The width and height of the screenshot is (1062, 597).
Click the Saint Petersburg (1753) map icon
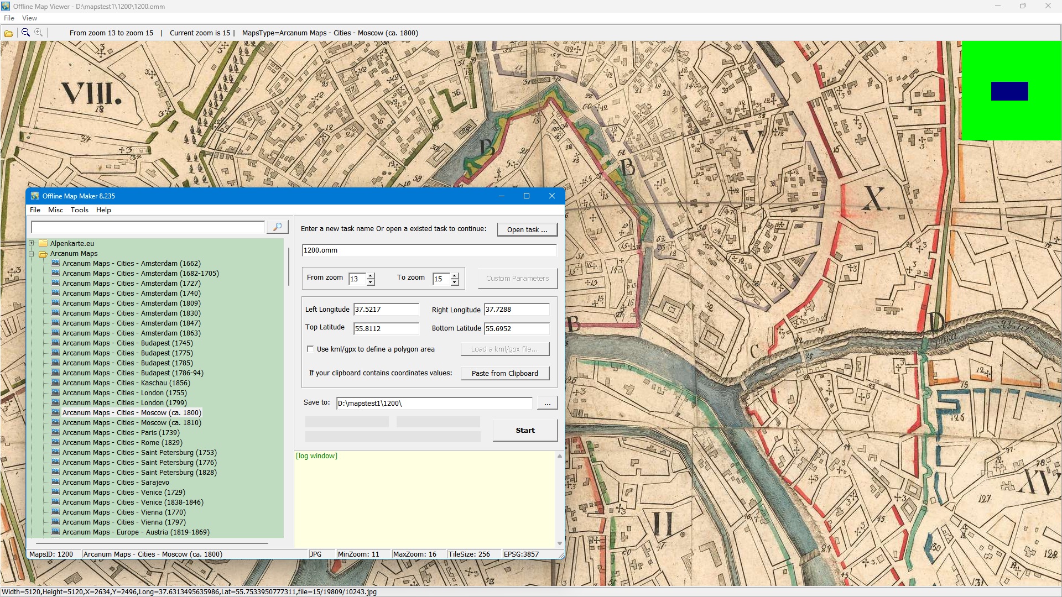click(55, 453)
